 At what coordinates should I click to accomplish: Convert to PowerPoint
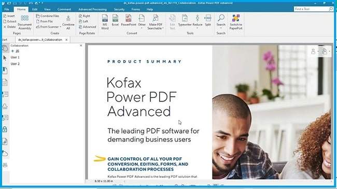pos(129,21)
